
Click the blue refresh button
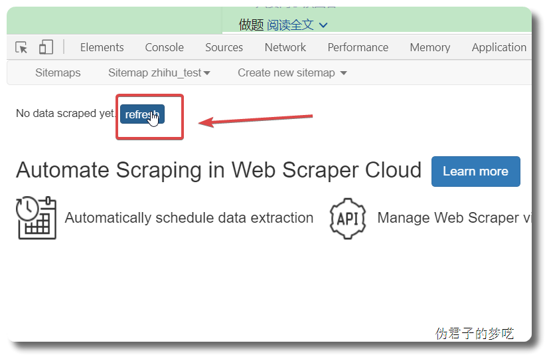142,114
